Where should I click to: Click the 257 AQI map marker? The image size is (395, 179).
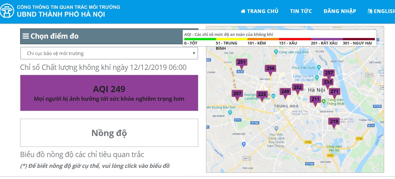click(329, 74)
